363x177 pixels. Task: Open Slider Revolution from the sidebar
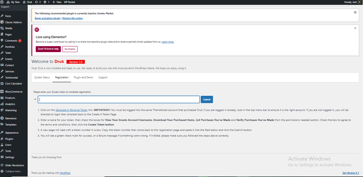[x=14, y=165]
